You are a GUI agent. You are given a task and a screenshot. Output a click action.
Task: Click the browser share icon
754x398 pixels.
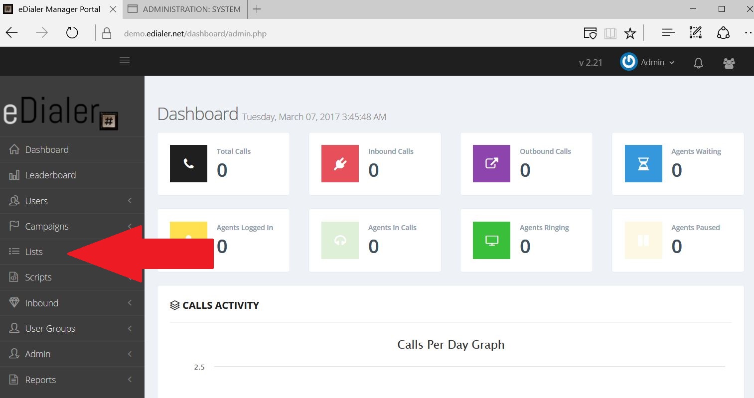coord(723,33)
